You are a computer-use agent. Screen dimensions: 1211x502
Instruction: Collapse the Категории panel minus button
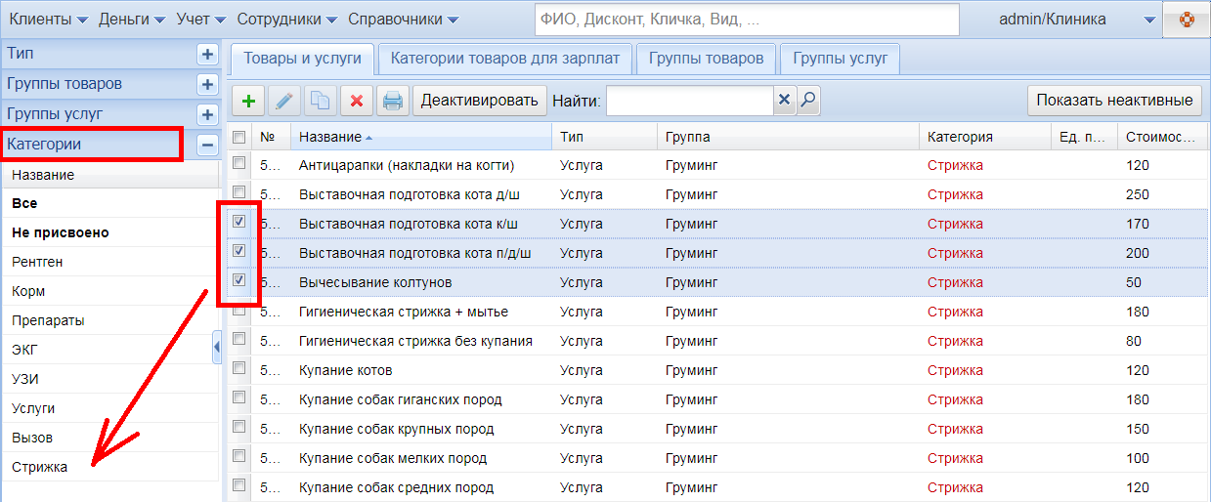pyautogui.click(x=206, y=145)
